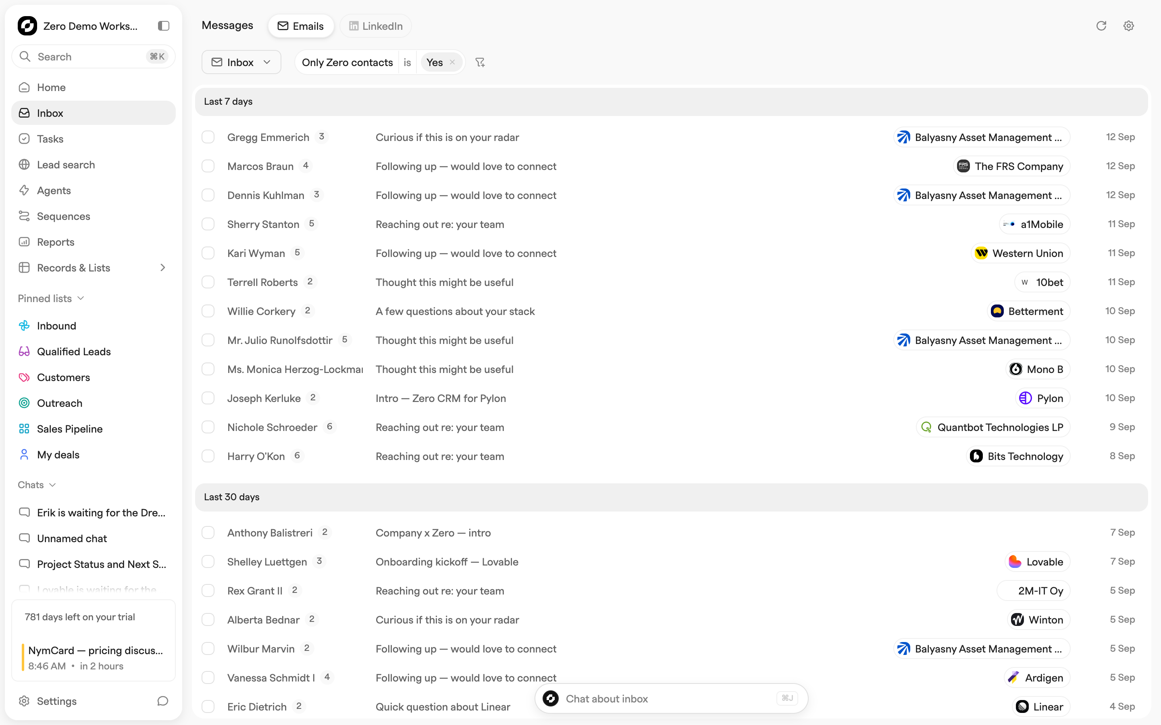Select Marcos Braun email checkbox

click(208, 166)
